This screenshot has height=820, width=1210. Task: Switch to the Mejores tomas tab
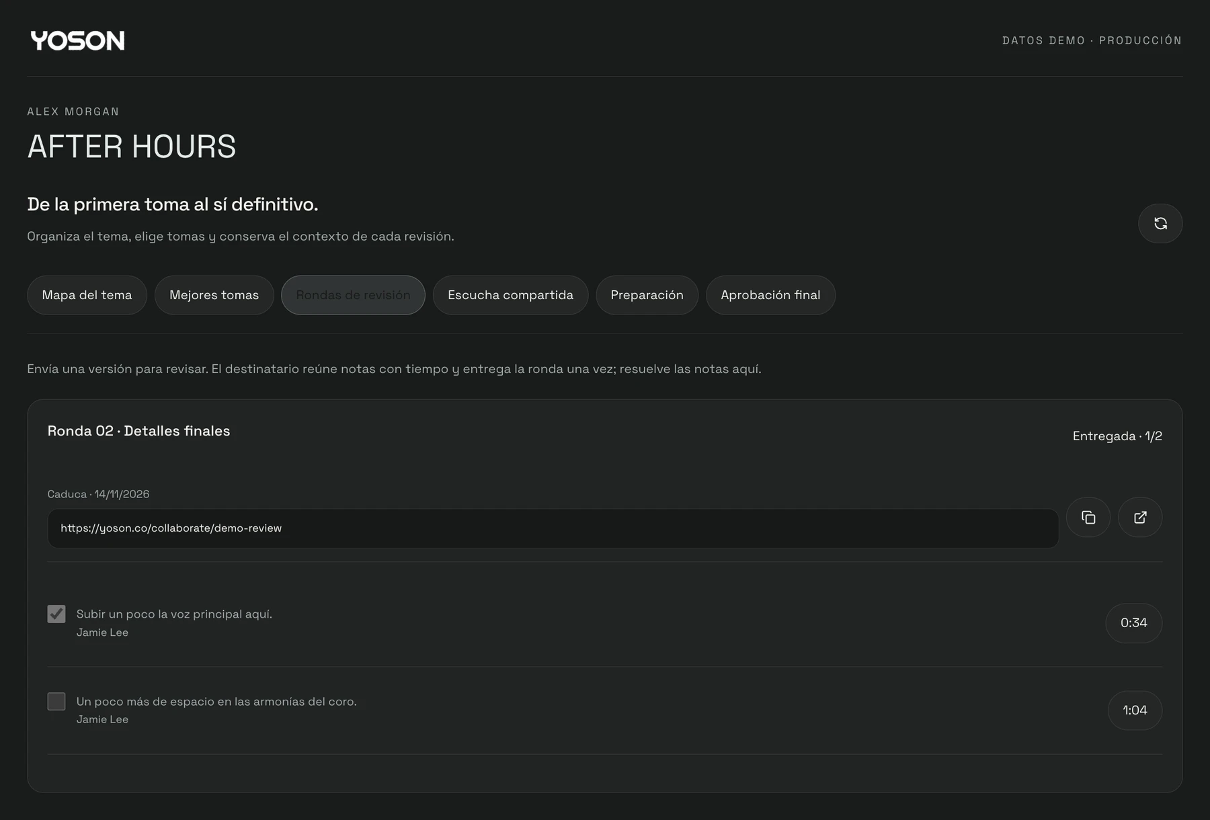point(214,295)
